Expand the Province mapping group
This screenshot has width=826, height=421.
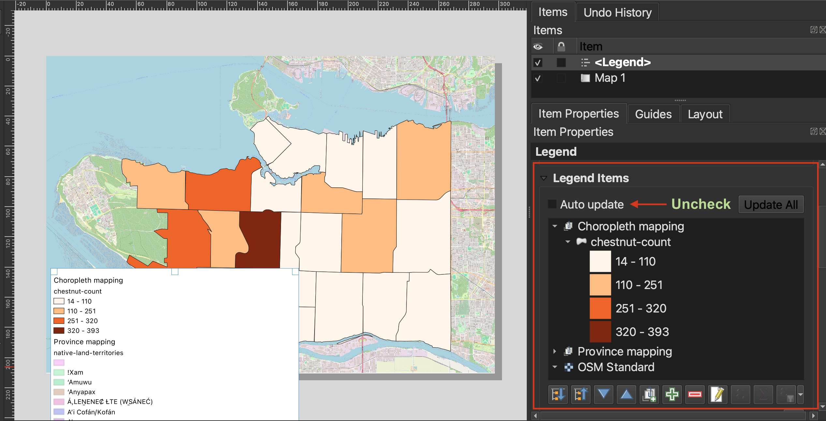click(x=554, y=352)
